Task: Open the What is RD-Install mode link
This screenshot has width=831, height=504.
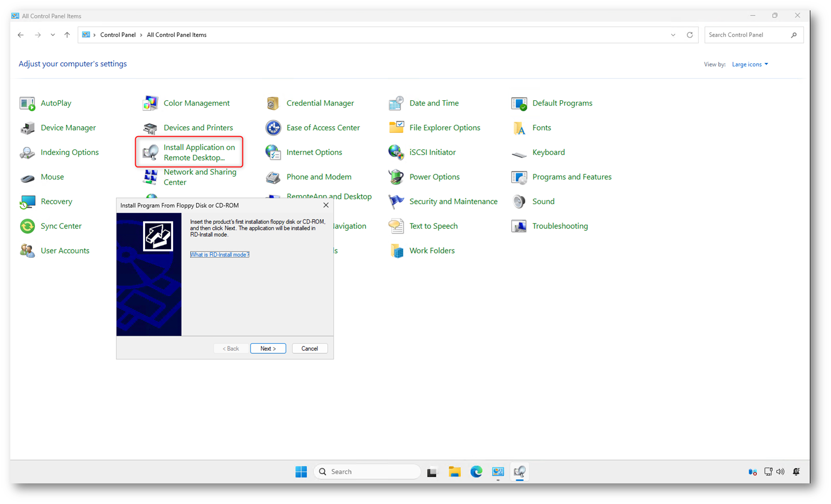Action: 220,254
